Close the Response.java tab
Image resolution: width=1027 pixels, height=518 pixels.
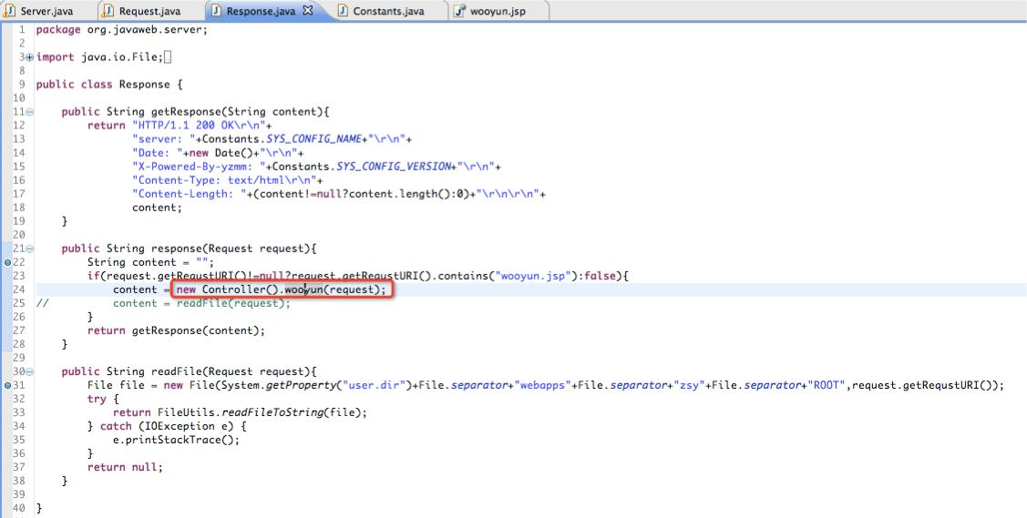pos(308,10)
